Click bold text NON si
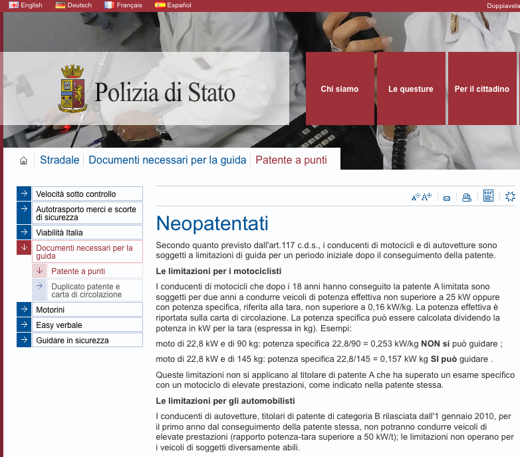Viewport: 520px width, 457px height. [x=435, y=343]
